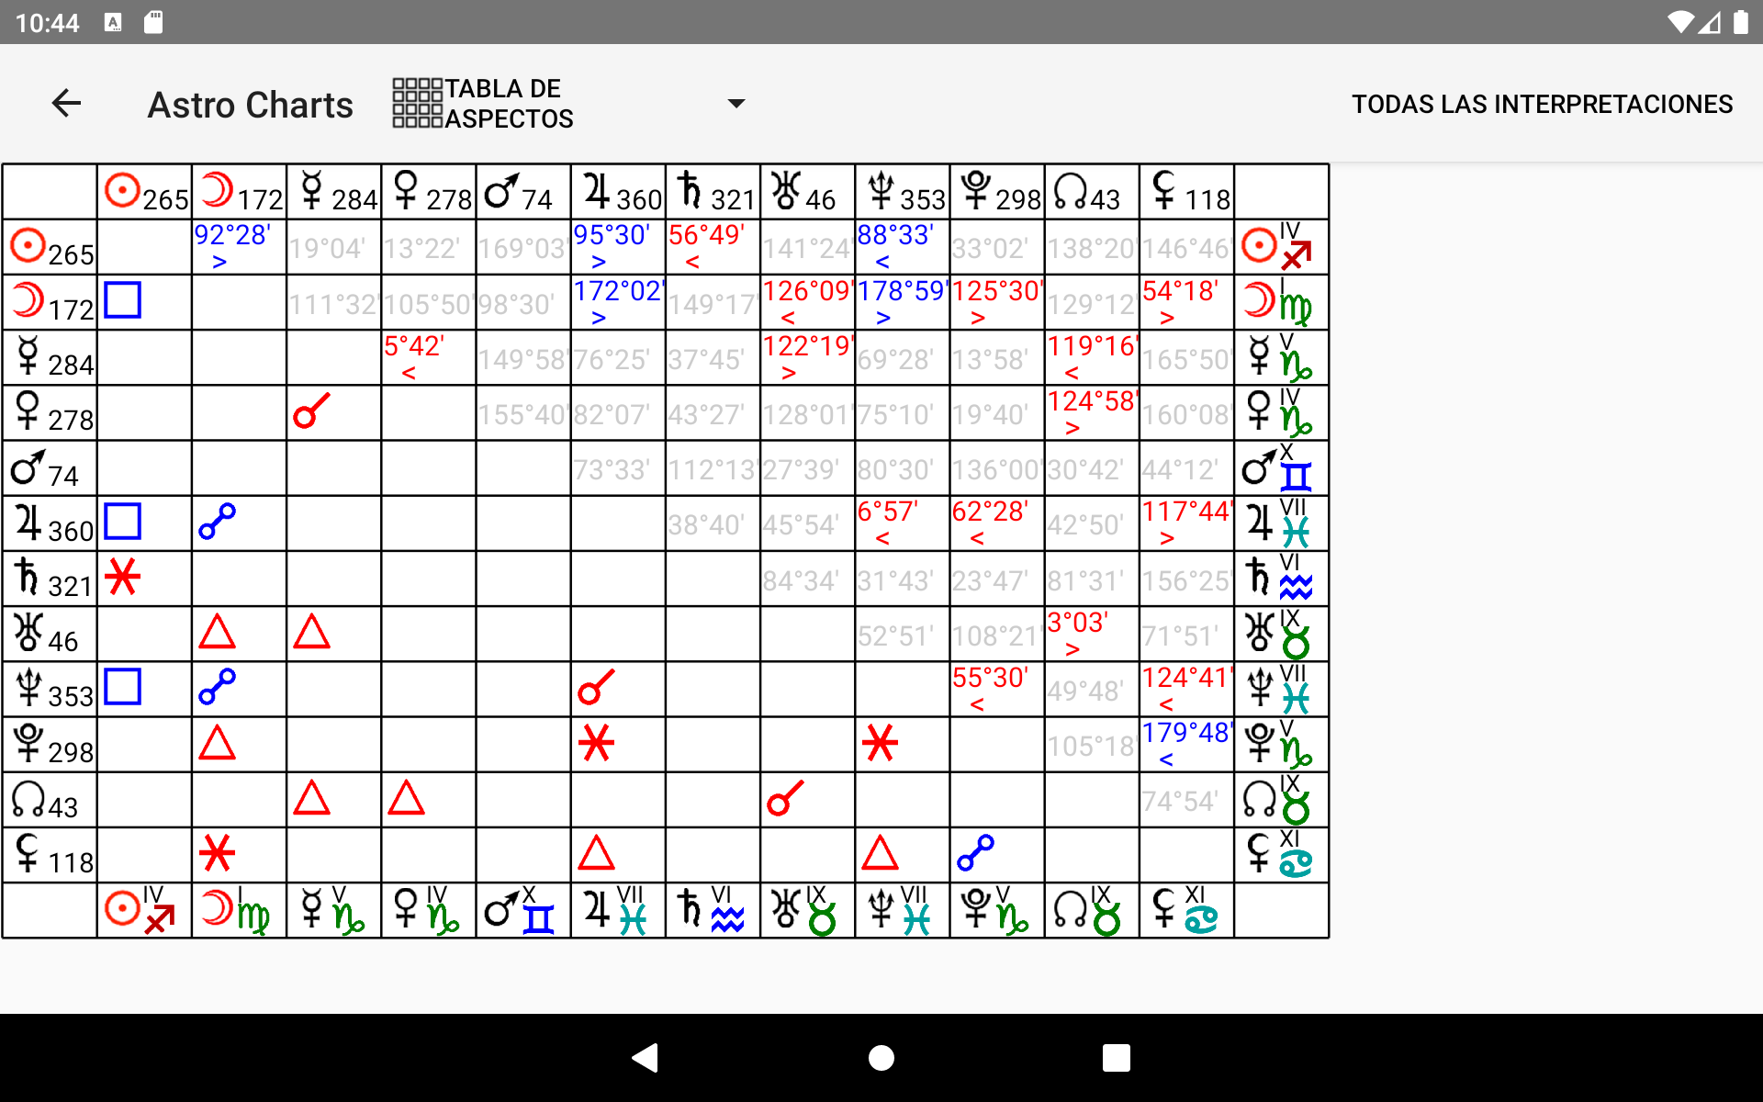Select the Pluto 298 row header
1763x1102 pixels.
coord(50,745)
